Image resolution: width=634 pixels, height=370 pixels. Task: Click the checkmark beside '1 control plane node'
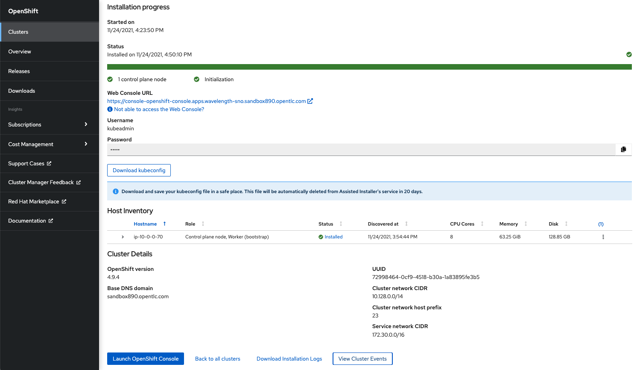click(110, 79)
